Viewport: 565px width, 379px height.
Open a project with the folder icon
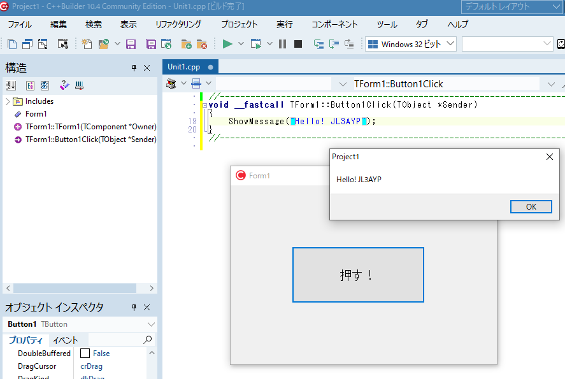104,44
